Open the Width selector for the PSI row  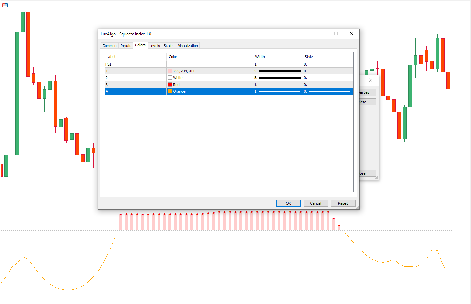pyautogui.click(x=278, y=64)
